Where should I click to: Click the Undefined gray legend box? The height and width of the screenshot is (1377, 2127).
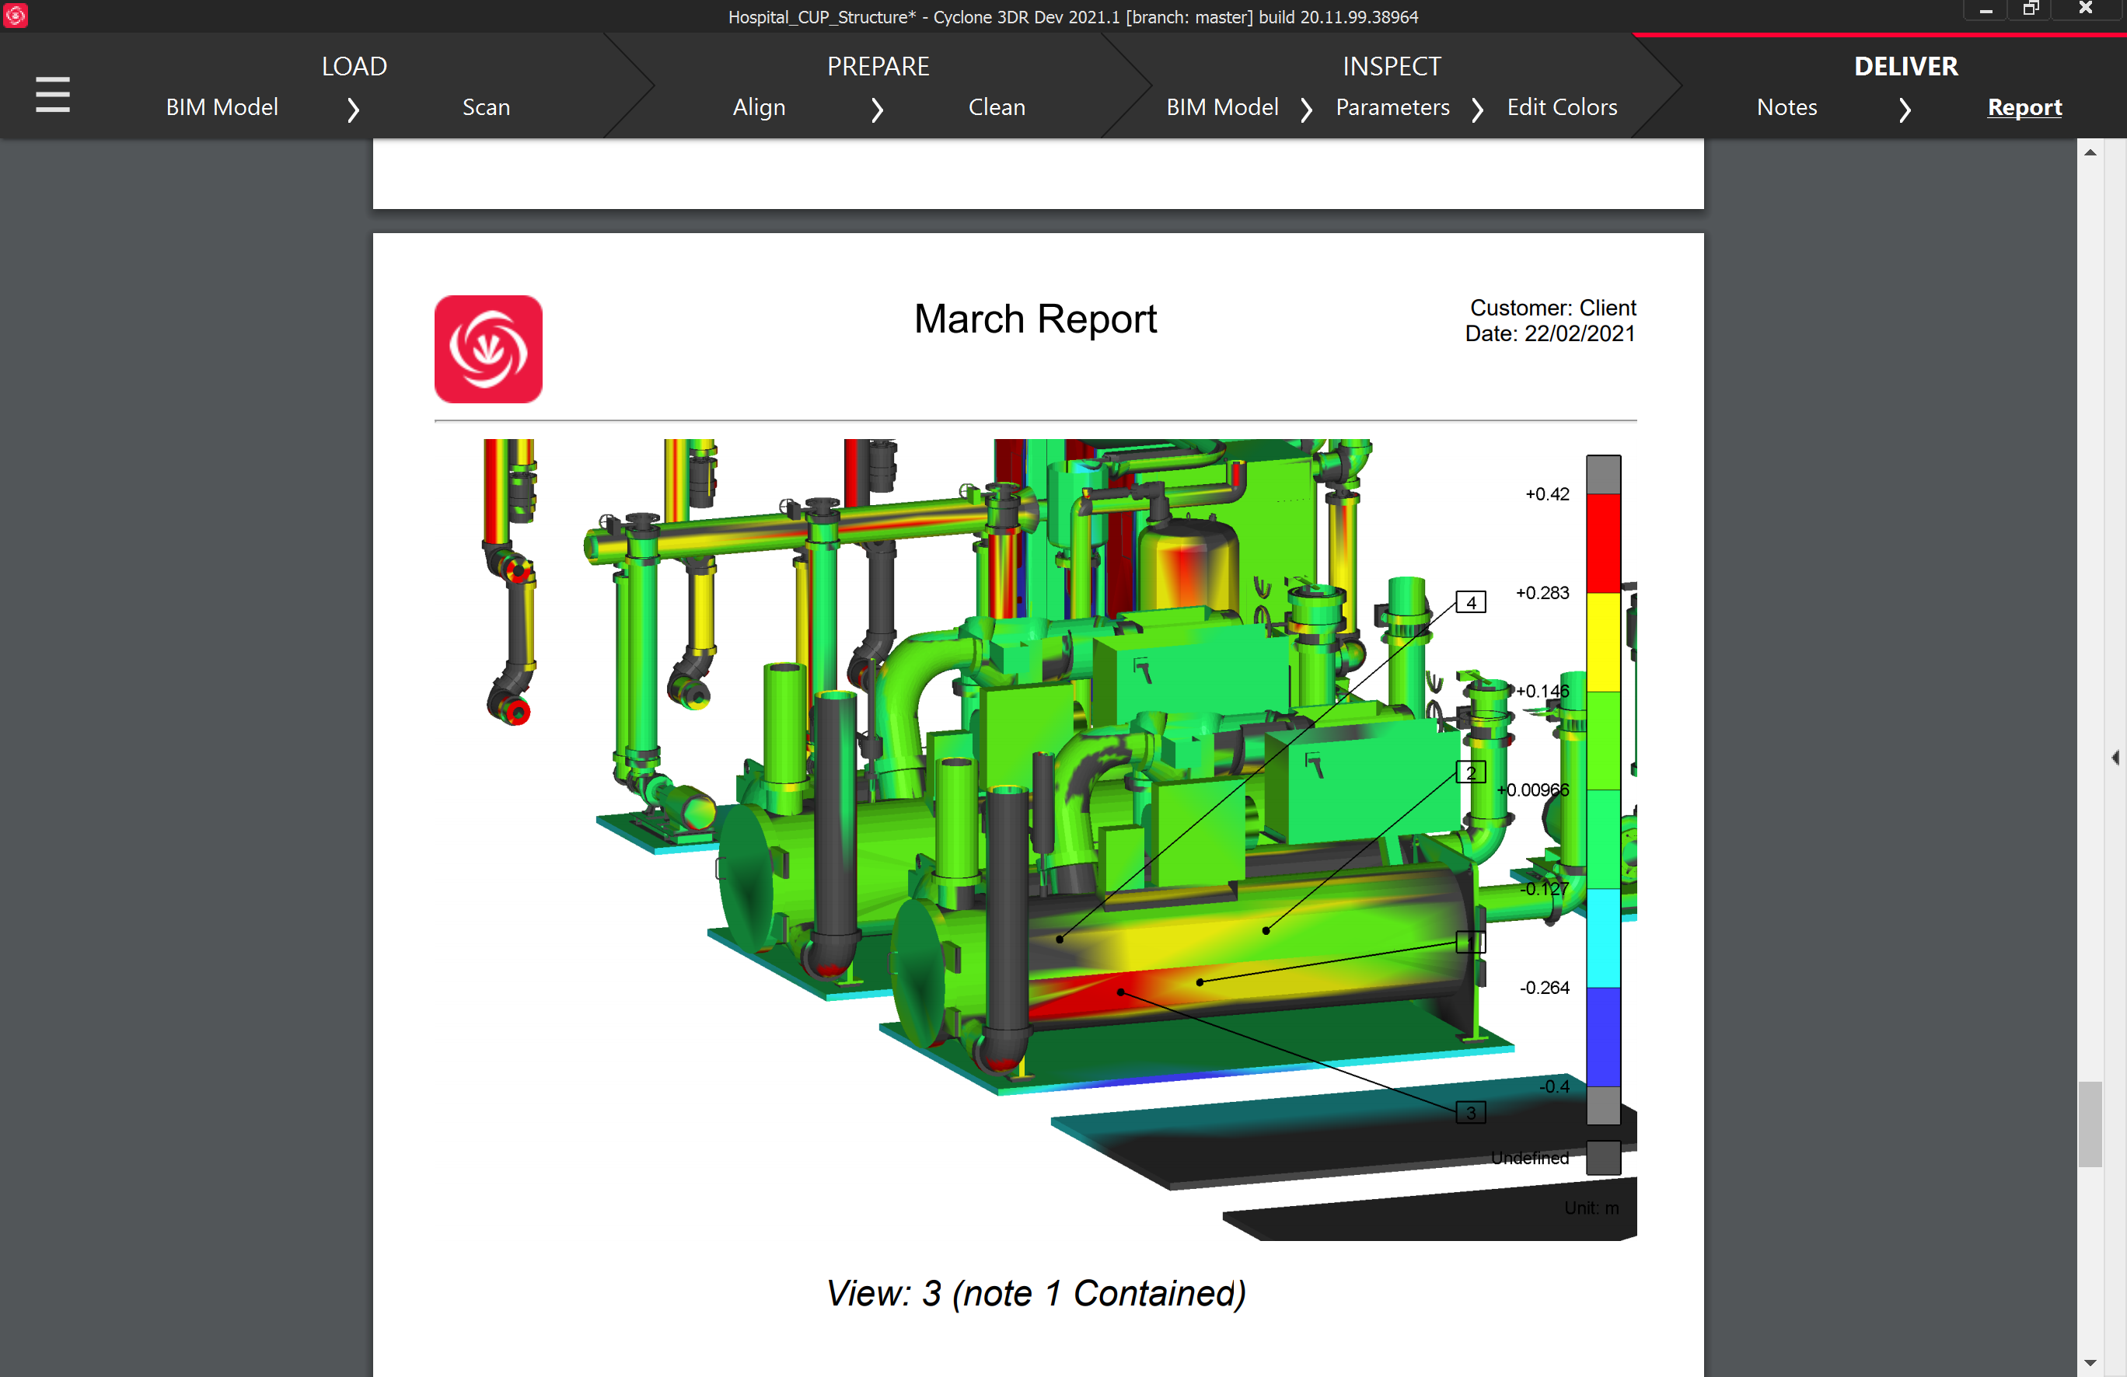point(1602,1157)
